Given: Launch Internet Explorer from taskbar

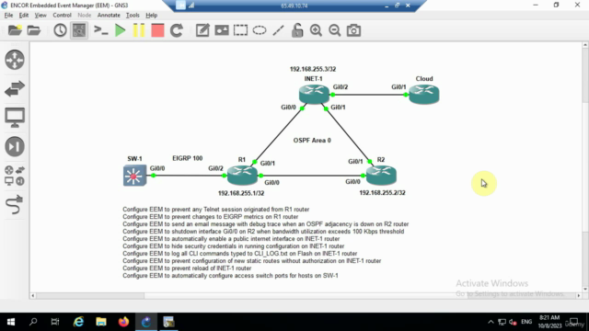Looking at the screenshot, I should (x=78, y=322).
